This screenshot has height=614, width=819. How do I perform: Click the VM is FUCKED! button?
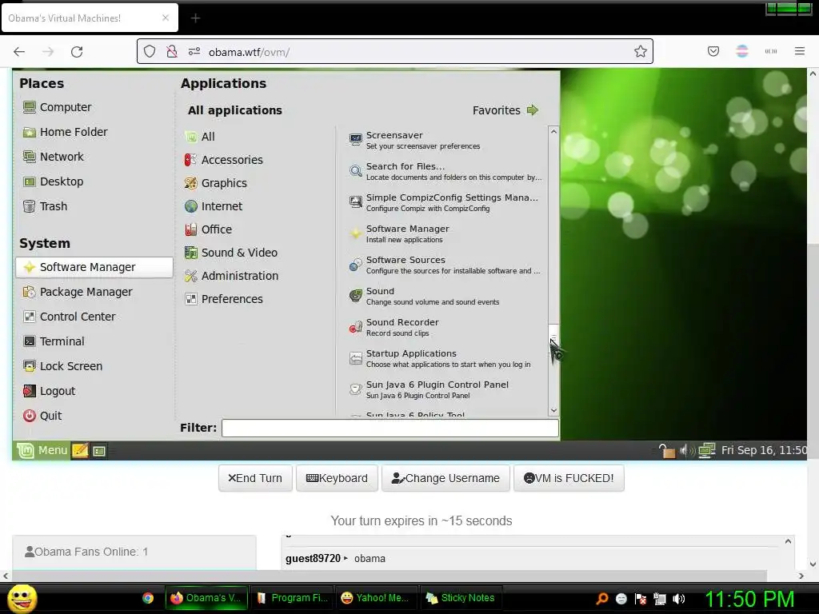pyautogui.click(x=569, y=478)
